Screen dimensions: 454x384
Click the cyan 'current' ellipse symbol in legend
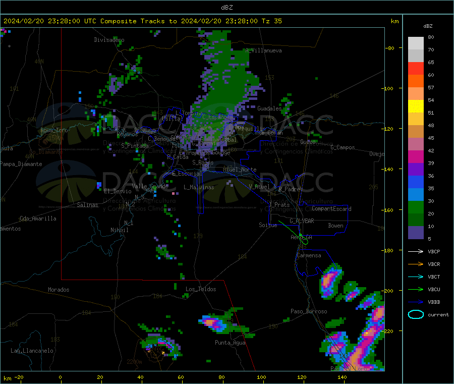coord(416,314)
